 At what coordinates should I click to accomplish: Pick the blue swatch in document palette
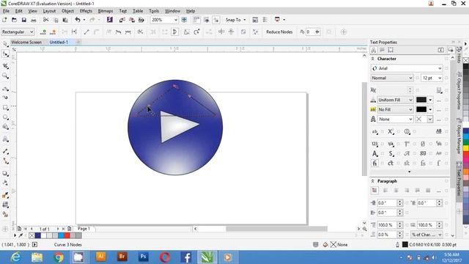(38, 235)
